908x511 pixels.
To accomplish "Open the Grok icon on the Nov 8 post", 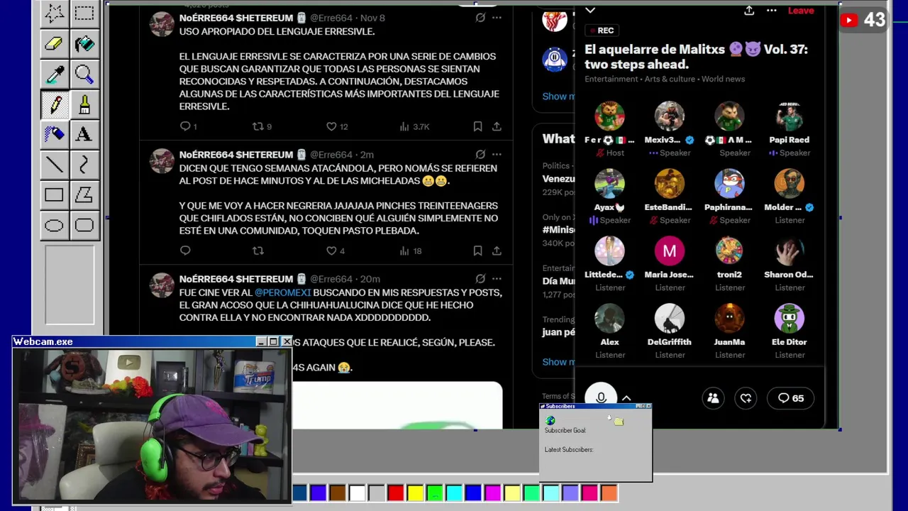I will (480, 18).
